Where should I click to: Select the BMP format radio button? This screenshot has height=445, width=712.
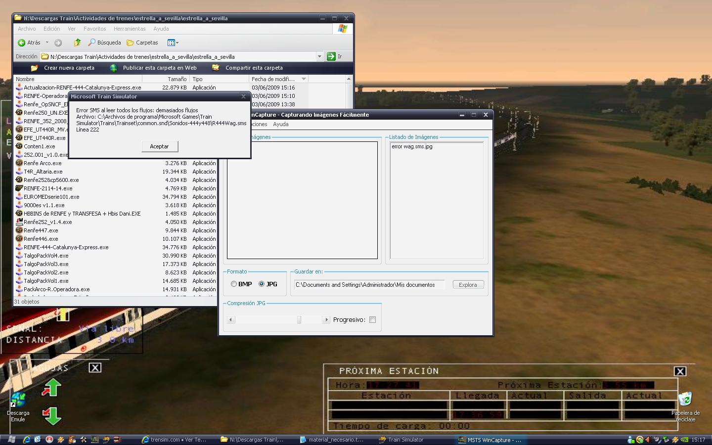234,284
